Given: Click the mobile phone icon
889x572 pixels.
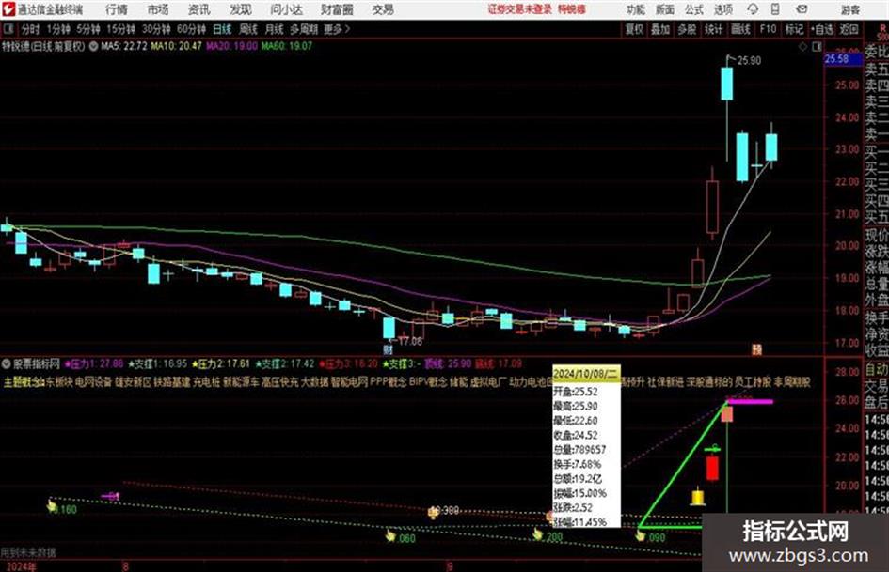Looking at the screenshot, I should (x=775, y=9).
